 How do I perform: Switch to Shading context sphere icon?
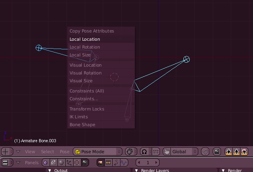click(x=61, y=163)
